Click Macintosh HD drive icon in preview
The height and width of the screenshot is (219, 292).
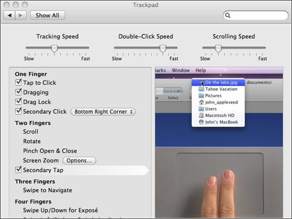coord(201,115)
